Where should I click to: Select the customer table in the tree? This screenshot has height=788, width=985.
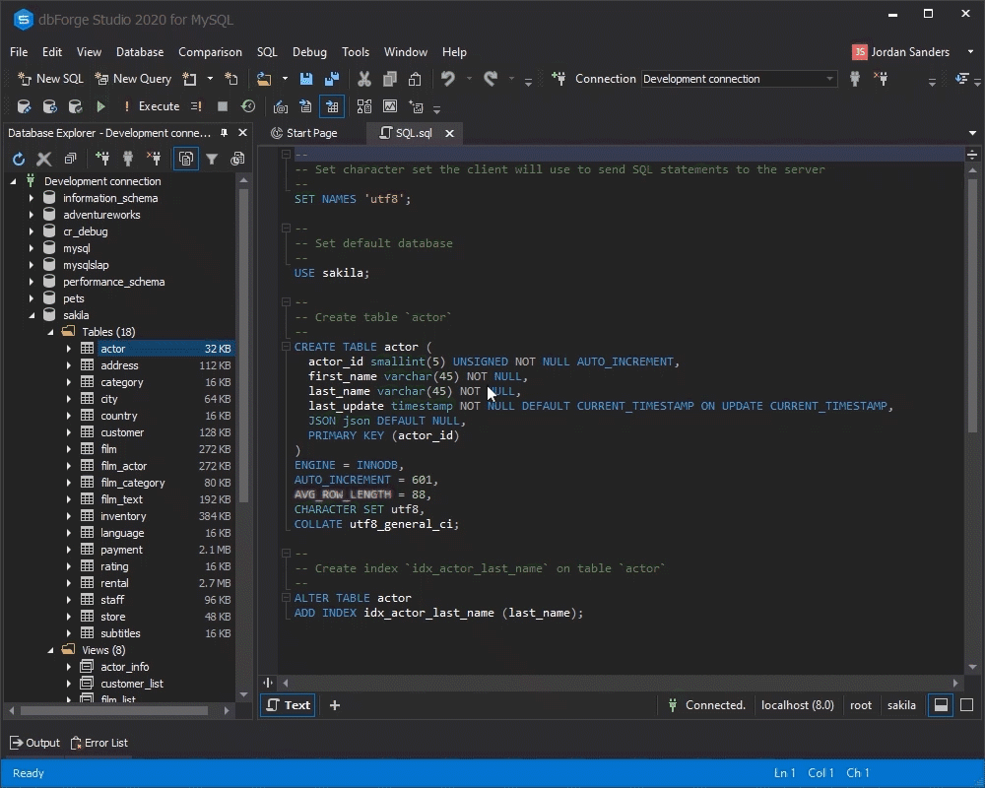122,432
